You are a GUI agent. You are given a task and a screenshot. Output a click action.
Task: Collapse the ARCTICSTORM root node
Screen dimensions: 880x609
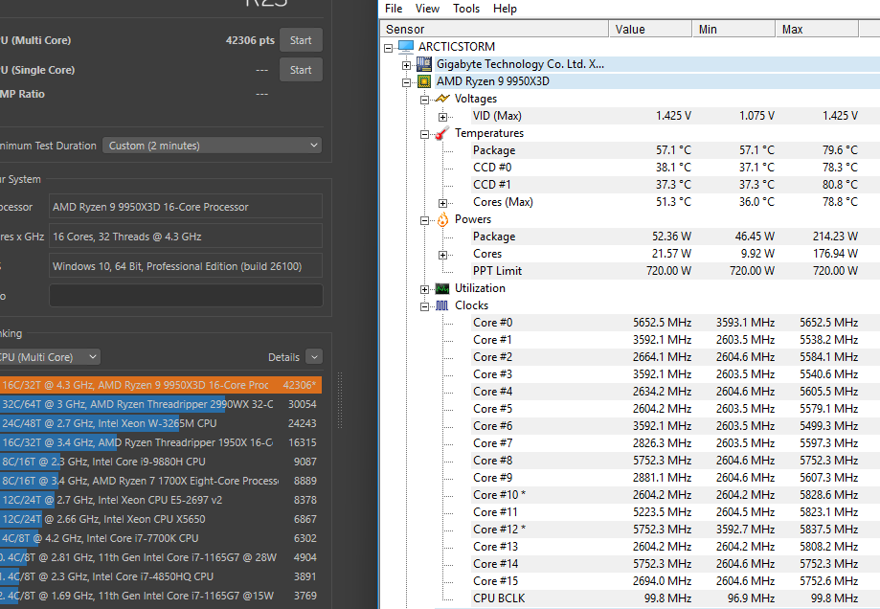(x=389, y=48)
